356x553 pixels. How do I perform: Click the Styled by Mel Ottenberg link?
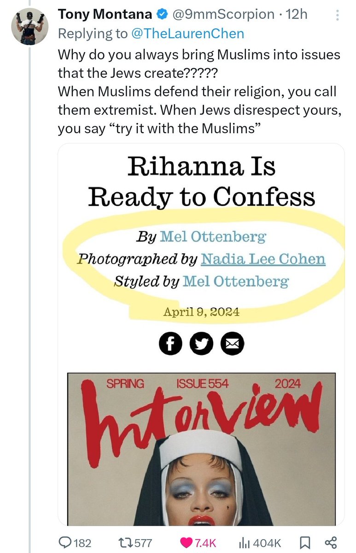tap(236, 281)
